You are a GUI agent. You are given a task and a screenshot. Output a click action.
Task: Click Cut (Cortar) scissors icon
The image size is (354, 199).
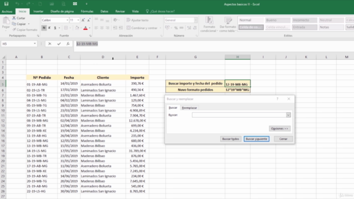tap(14, 18)
